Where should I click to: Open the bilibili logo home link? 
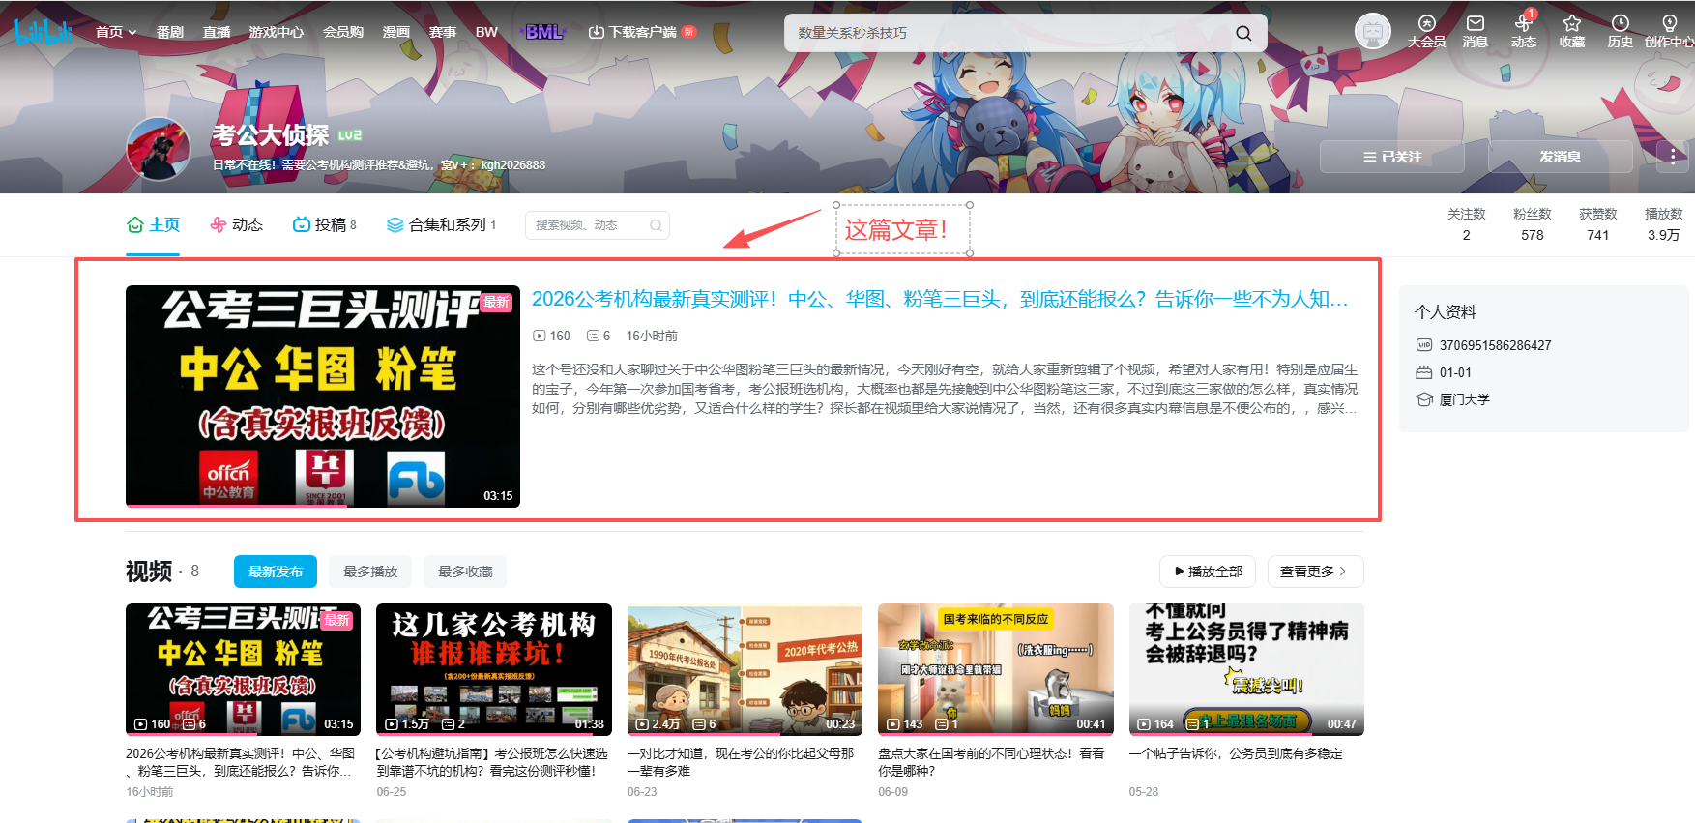click(44, 32)
